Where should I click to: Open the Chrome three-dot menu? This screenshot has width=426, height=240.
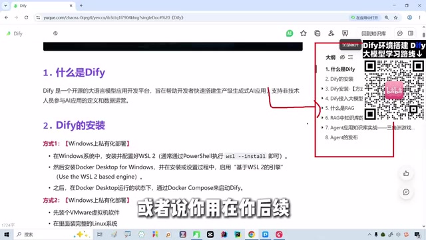pyautogui.click(x=419, y=17)
